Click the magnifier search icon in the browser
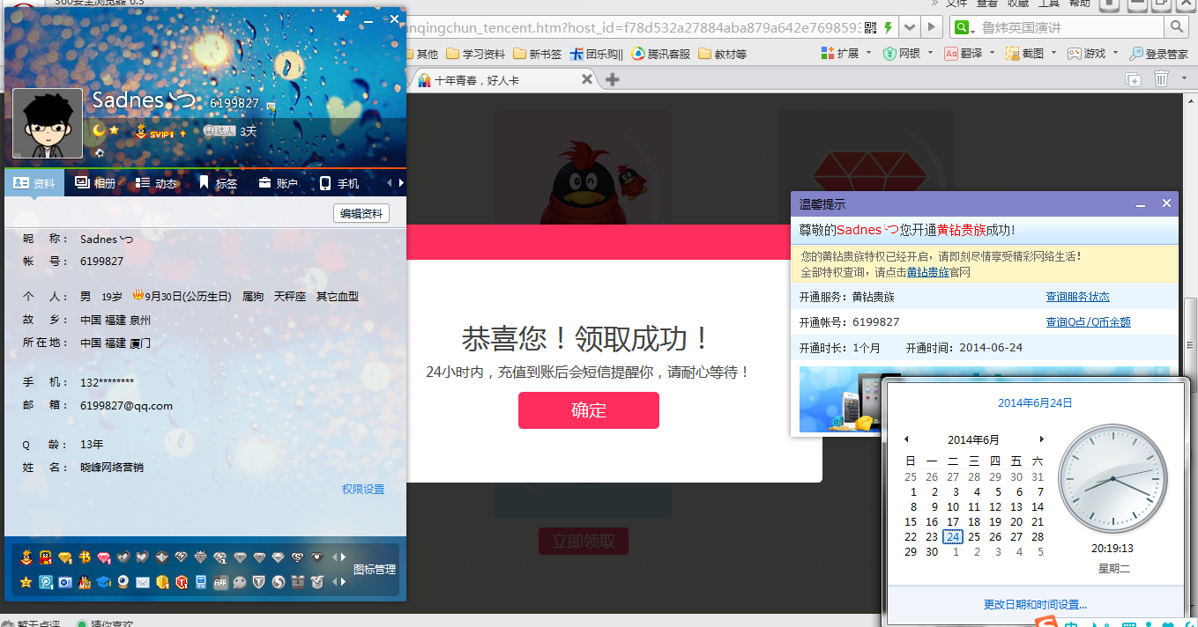Screen dimensions: 1198x627 1176,27
